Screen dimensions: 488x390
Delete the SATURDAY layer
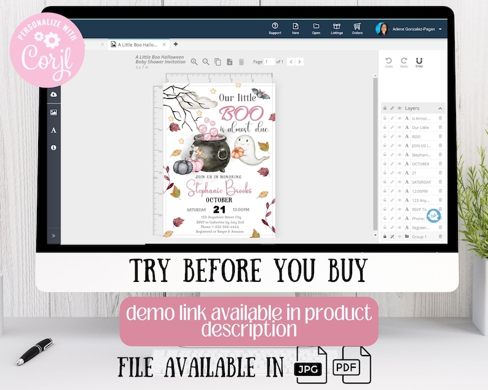pyautogui.click(x=440, y=182)
